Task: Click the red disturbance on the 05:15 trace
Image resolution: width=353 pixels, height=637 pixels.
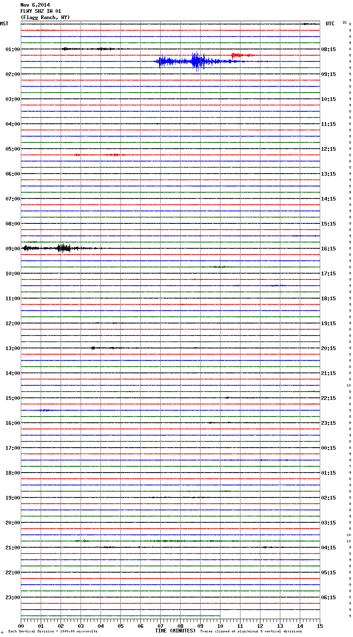Action: click(x=104, y=155)
